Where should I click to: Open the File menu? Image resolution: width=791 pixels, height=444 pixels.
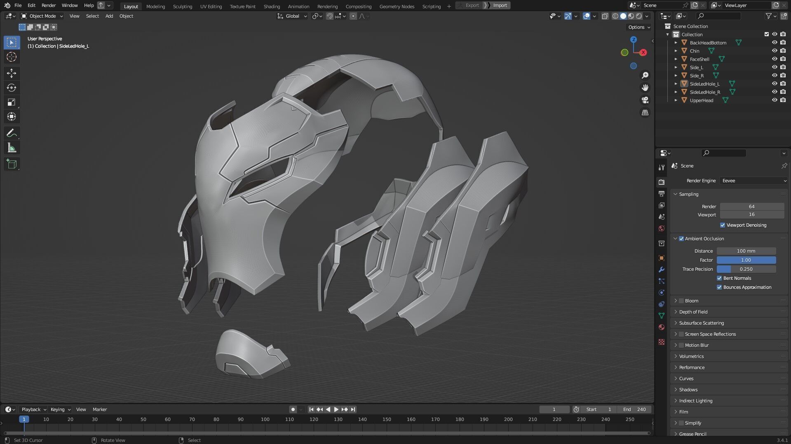(18, 5)
